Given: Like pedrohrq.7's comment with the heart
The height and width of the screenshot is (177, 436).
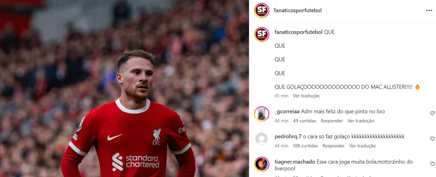Looking at the screenshot, I should 433,138.
